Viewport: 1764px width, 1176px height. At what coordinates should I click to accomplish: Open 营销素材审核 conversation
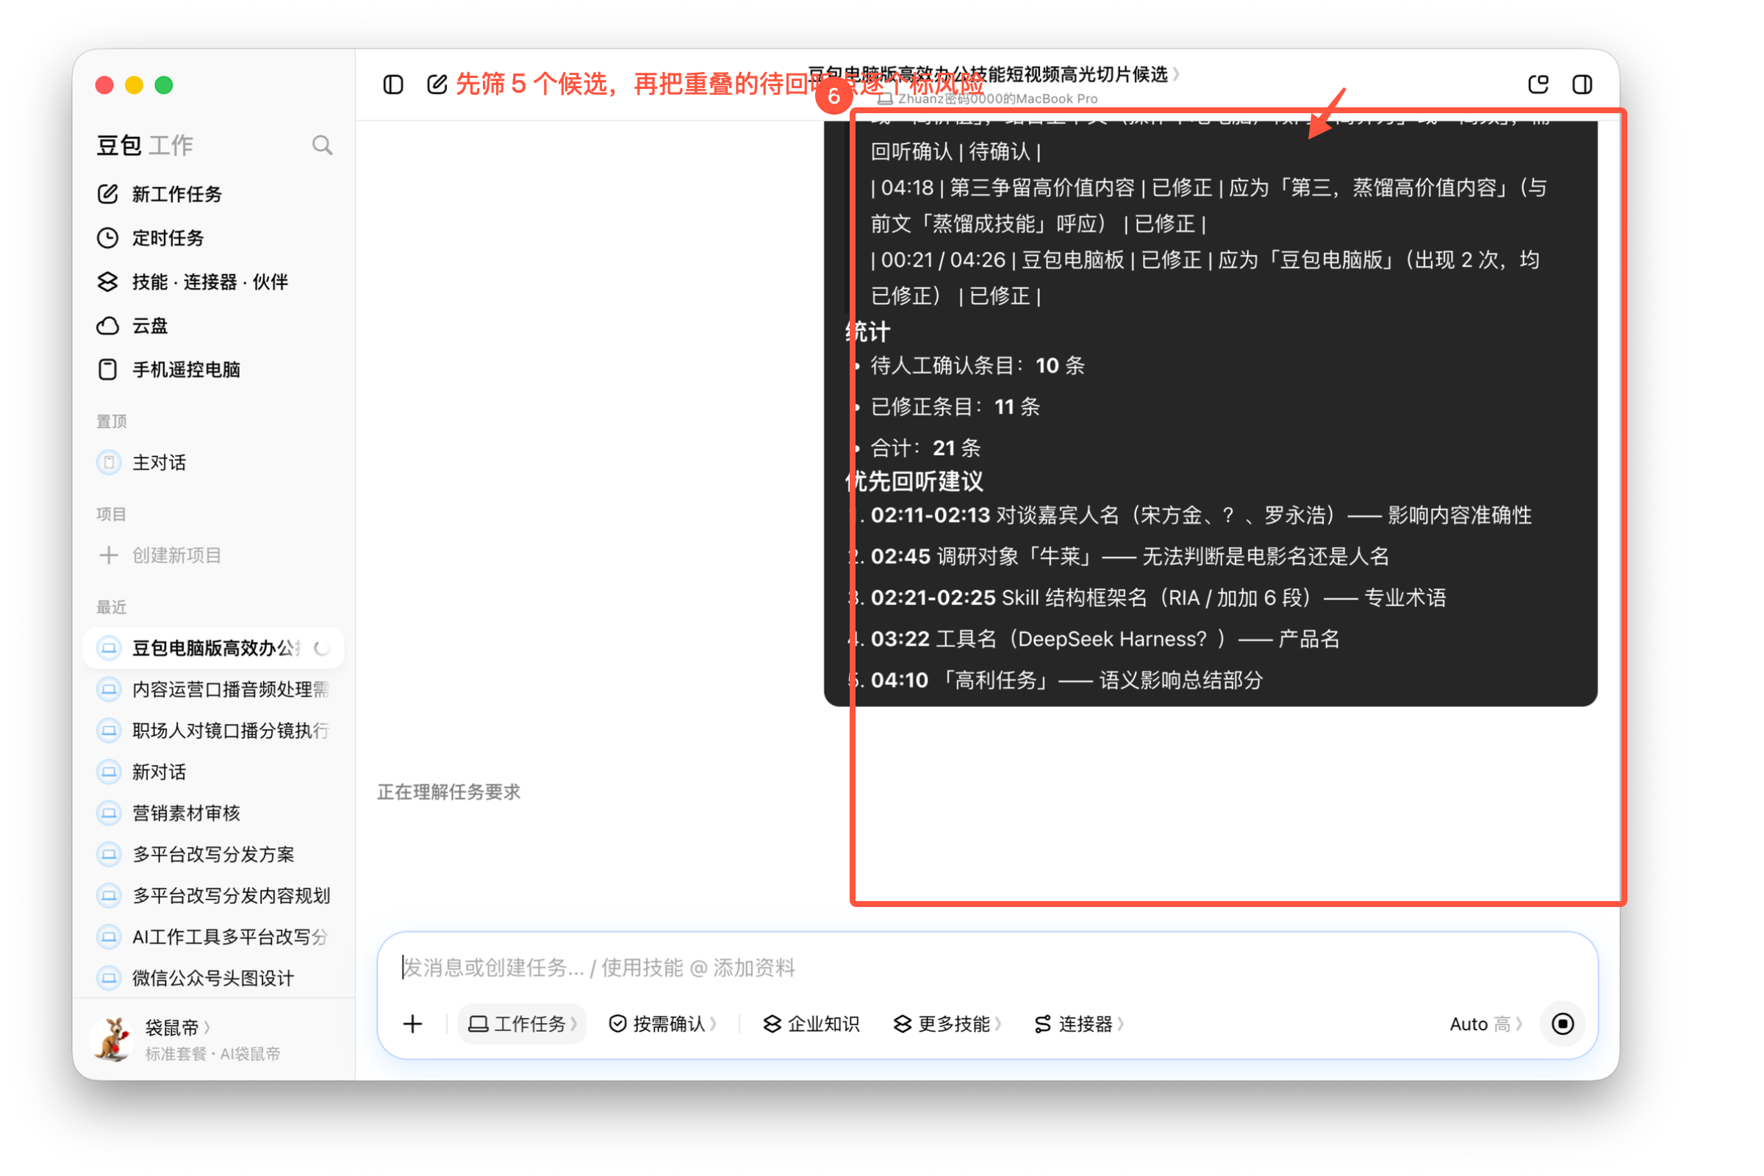pyautogui.click(x=213, y=813)
